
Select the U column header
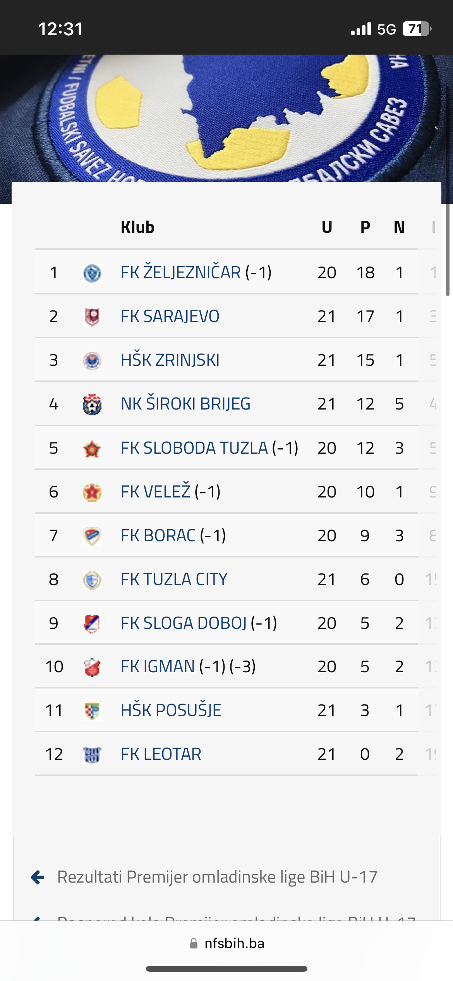[327, 227]
